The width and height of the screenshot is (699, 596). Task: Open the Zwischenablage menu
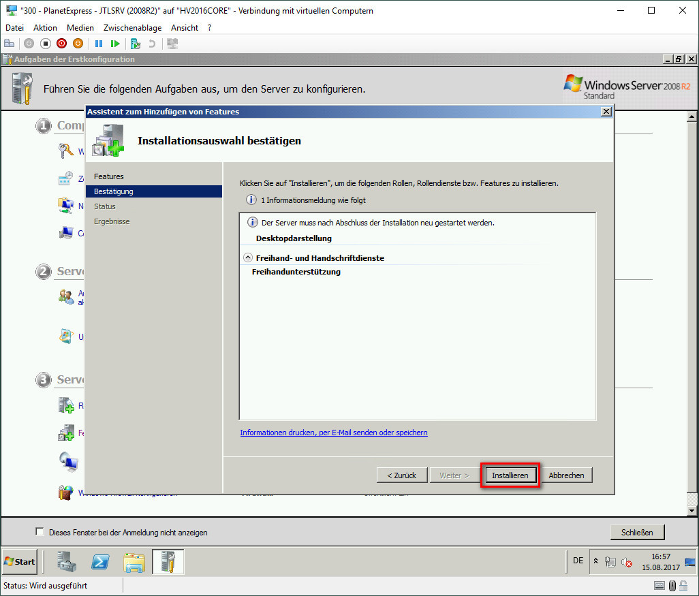(x=132, y=28)
